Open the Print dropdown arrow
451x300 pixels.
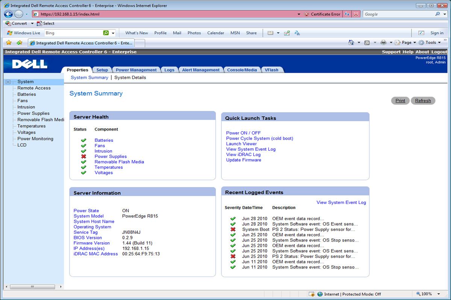coord(390,42)
